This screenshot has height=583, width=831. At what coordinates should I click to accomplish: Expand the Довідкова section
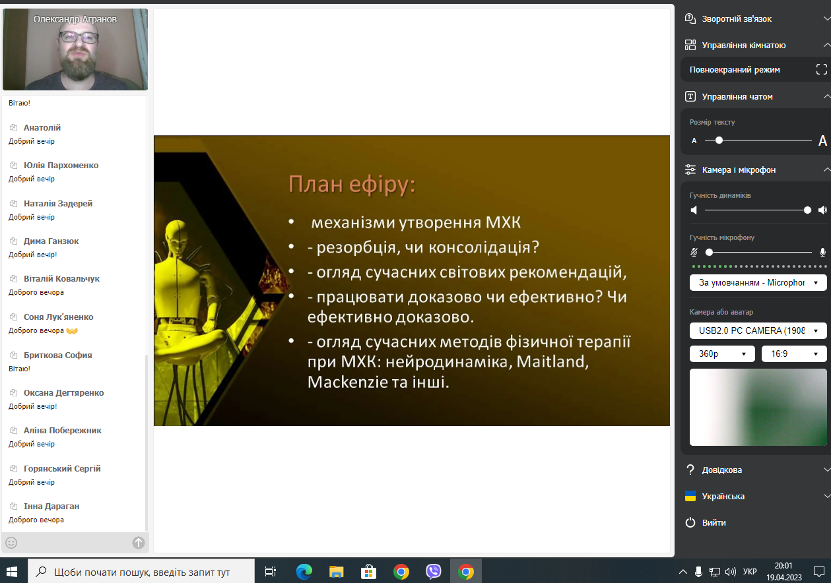(x=755, y=470)
